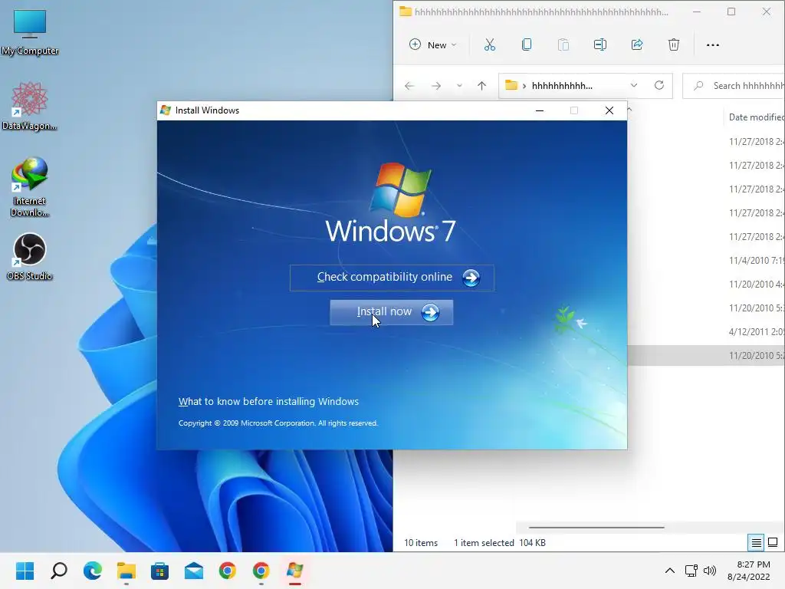Select OBS Studio desktop shortcut
785x589 pixels.
(x=30, y=257)
